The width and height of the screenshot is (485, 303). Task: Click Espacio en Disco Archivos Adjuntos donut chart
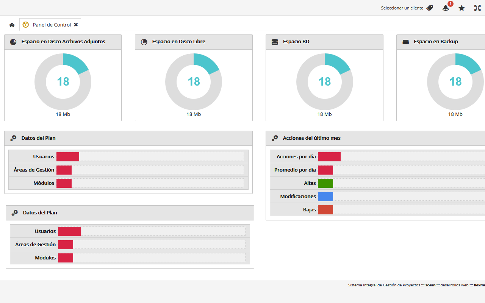tap(63, 81)
